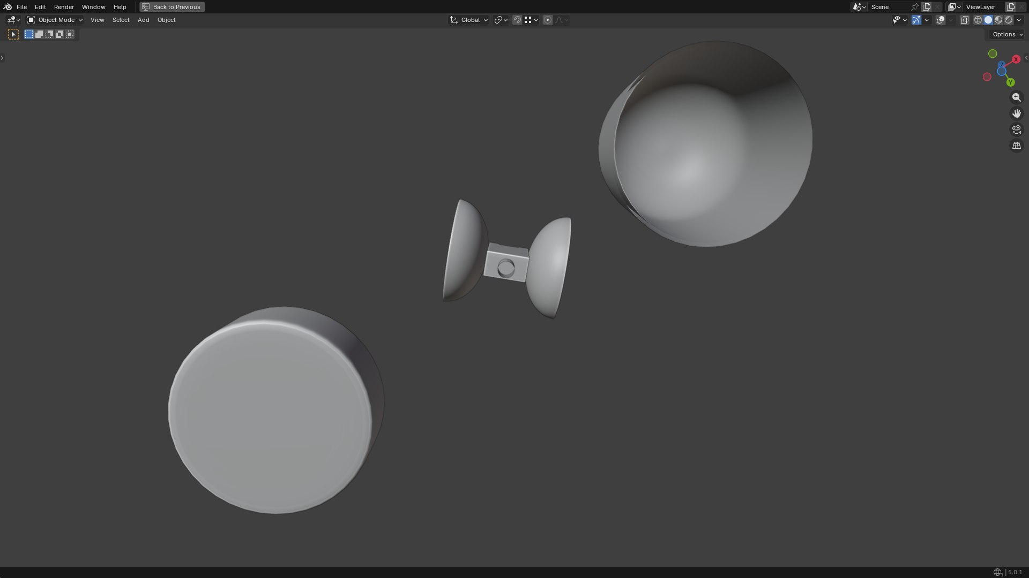Open the Object menu in viewport header
1029x578 pixels.
pyautogui.click(x=166, y=20)
